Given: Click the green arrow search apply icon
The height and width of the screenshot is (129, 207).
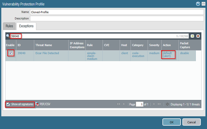Looking at the screenshot, I should coord(192,36).
